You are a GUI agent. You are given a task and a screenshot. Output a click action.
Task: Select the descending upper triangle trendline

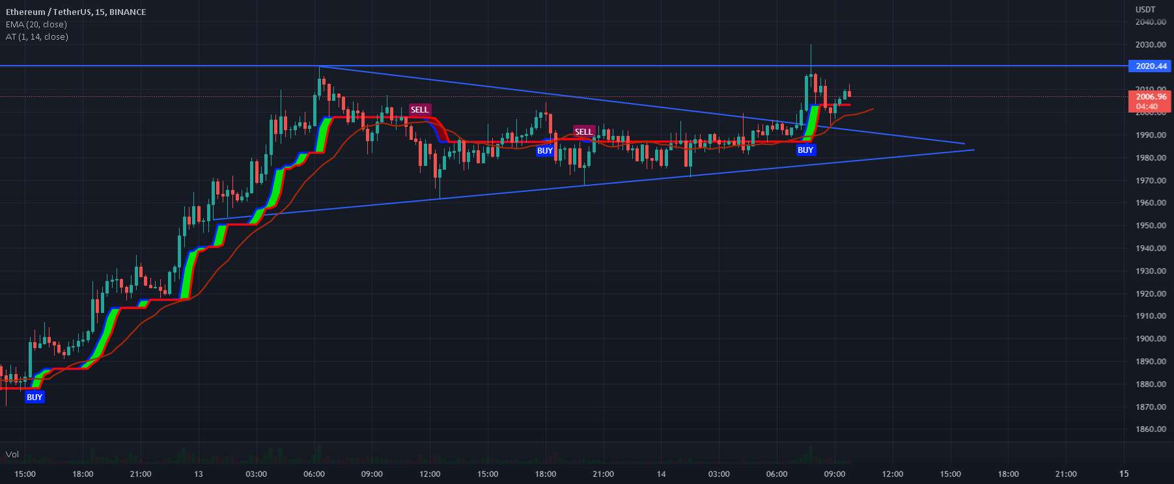pos(641,105)
